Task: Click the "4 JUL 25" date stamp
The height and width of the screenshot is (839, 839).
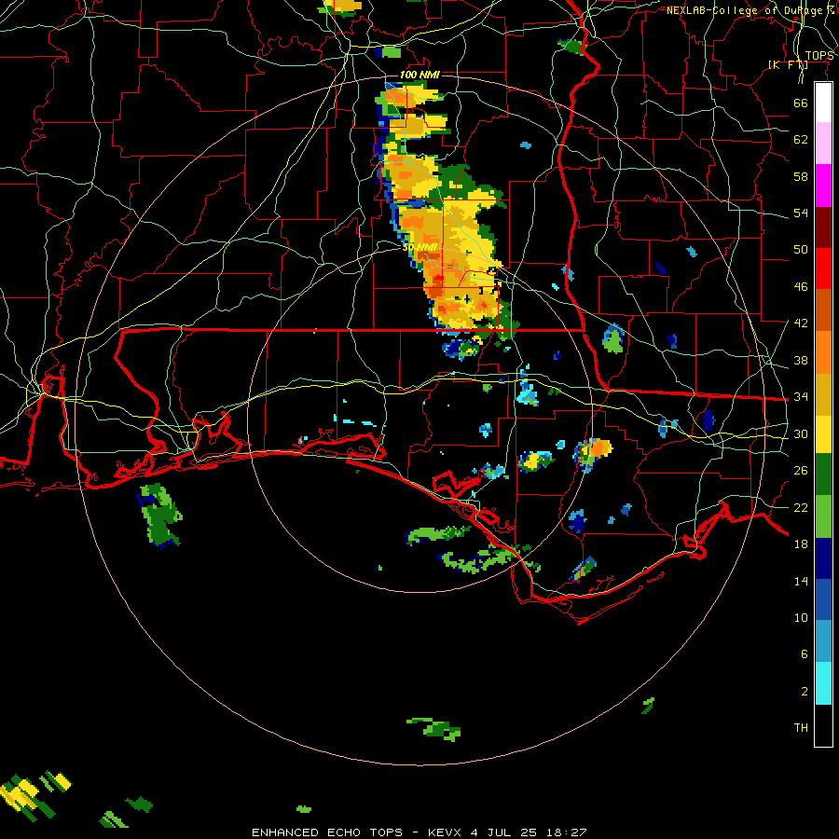Action: (504, 832)
